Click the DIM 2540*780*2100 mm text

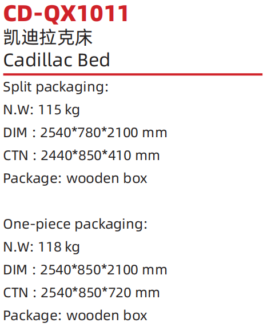coord(85,133)
